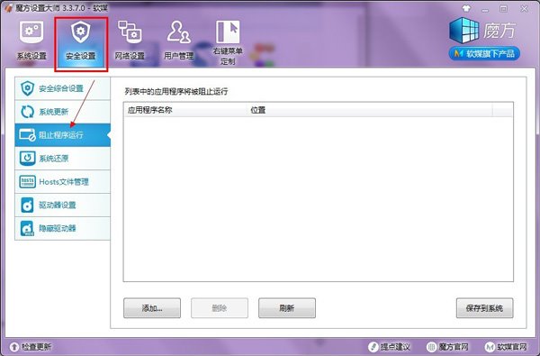Click 检查更新 in status bar
540x356 pixels.
point(31,347)
